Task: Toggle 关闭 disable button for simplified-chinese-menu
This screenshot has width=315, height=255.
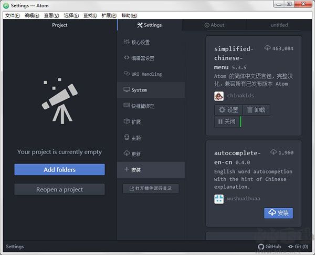Action: tap(228, 121)
